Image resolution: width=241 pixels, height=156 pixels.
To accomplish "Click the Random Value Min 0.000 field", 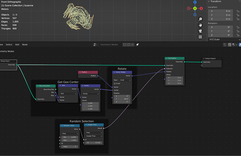I will coord(70,137).
